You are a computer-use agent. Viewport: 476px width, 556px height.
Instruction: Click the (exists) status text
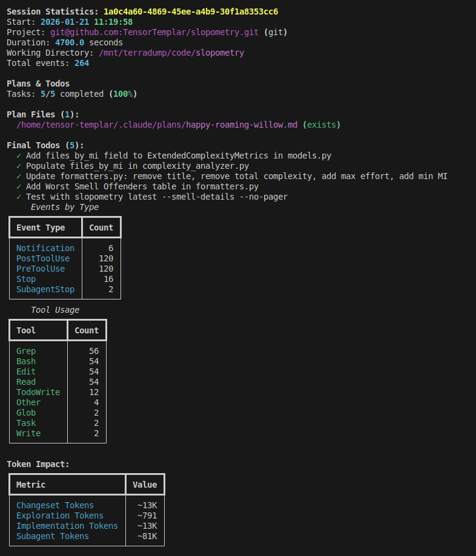click(322, 125)
